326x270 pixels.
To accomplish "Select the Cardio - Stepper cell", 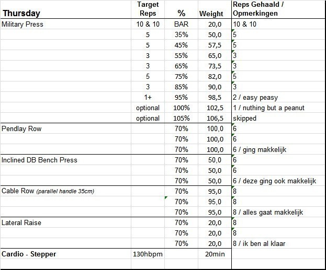I will [29, 254].
